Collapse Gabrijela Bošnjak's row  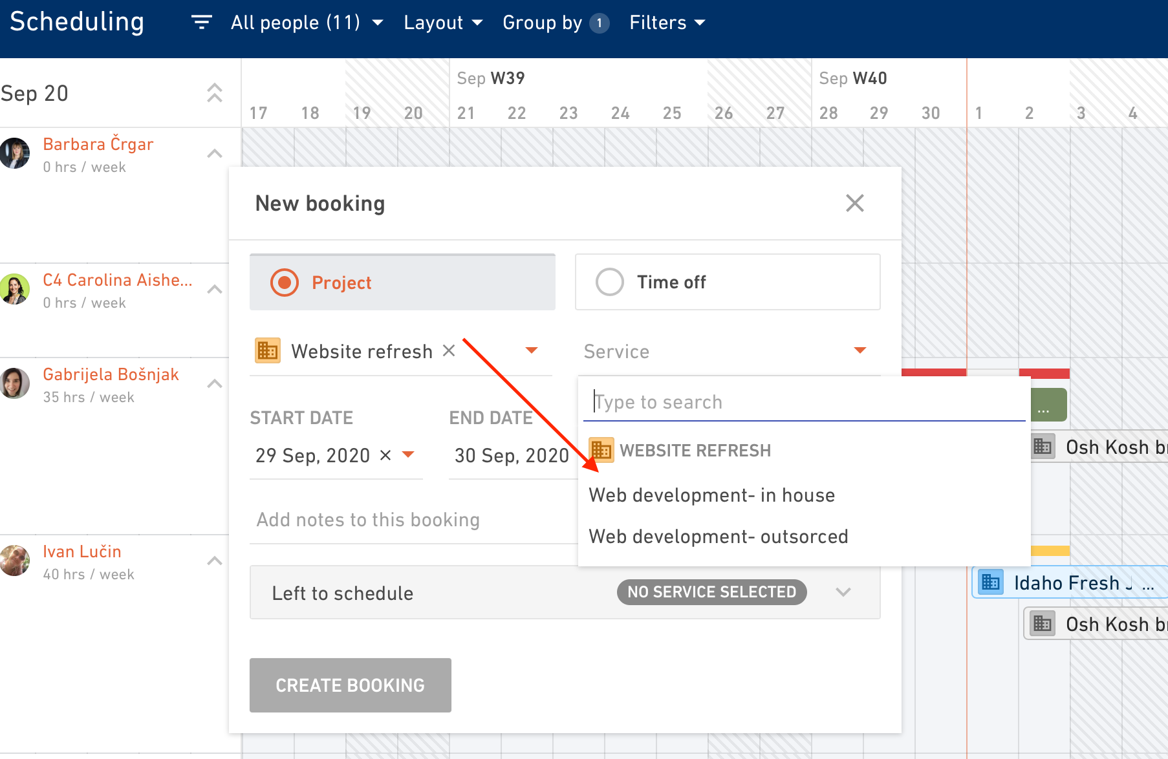[214, 383]
